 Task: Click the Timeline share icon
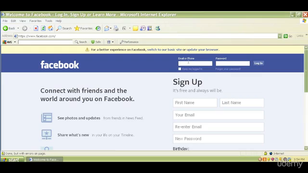pyautogui.click(x=47, y=135)
